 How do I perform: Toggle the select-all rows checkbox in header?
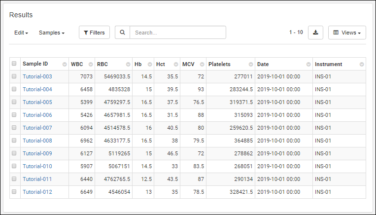14,64
